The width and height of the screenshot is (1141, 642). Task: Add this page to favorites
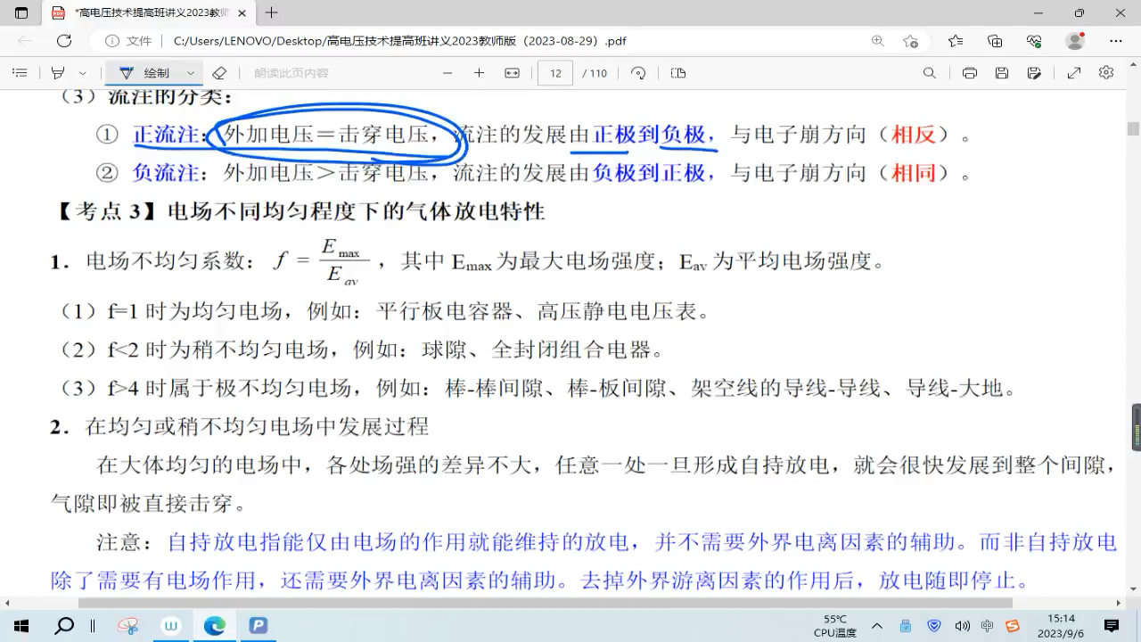tap(910, 41)
